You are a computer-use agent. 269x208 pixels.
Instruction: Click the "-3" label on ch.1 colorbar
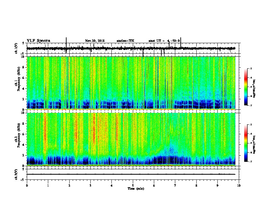[250, 69]
